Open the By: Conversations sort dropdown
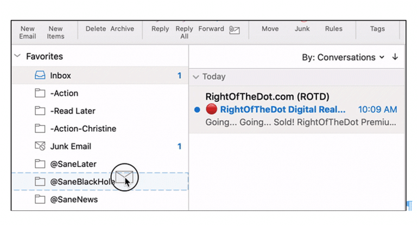The height and width of the screenshot is (226, 418). (x=343, y=57)
